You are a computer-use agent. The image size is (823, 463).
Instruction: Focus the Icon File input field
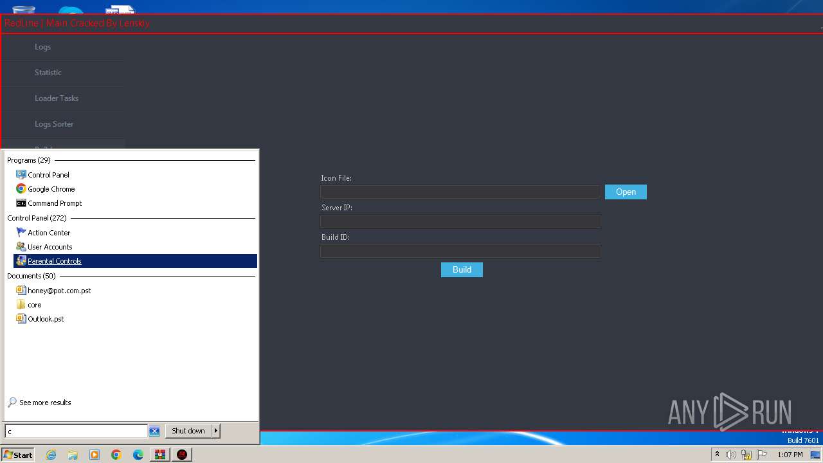click(x=460, y=192)
